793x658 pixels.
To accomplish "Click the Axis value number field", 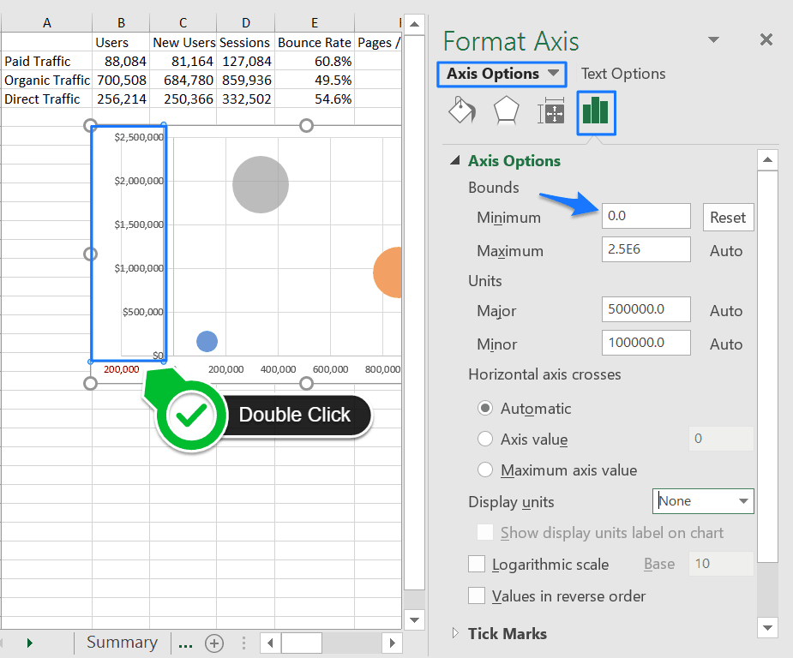I will pos(721,438).
